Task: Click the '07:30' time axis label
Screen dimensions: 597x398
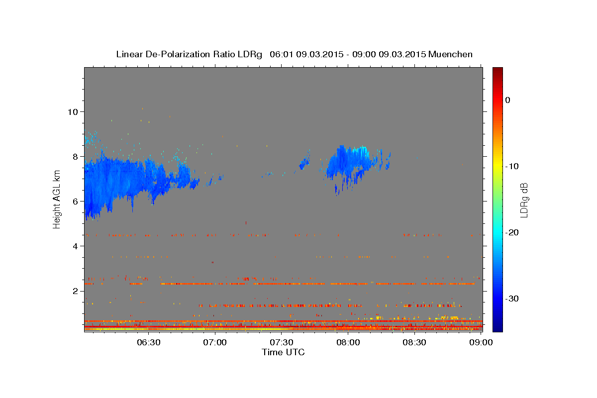Action: click(x=282, y=342)
